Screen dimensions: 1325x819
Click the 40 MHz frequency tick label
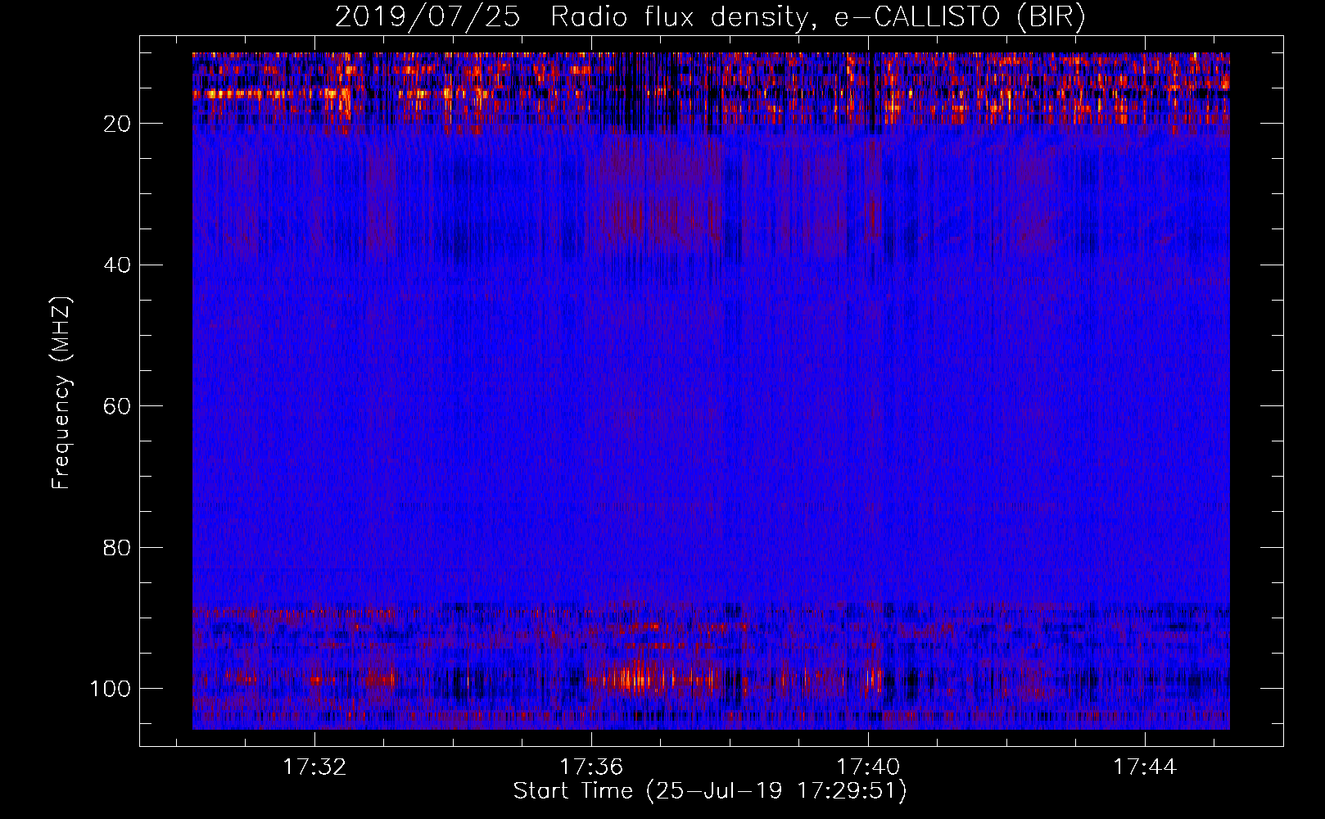tap(117, 265)
